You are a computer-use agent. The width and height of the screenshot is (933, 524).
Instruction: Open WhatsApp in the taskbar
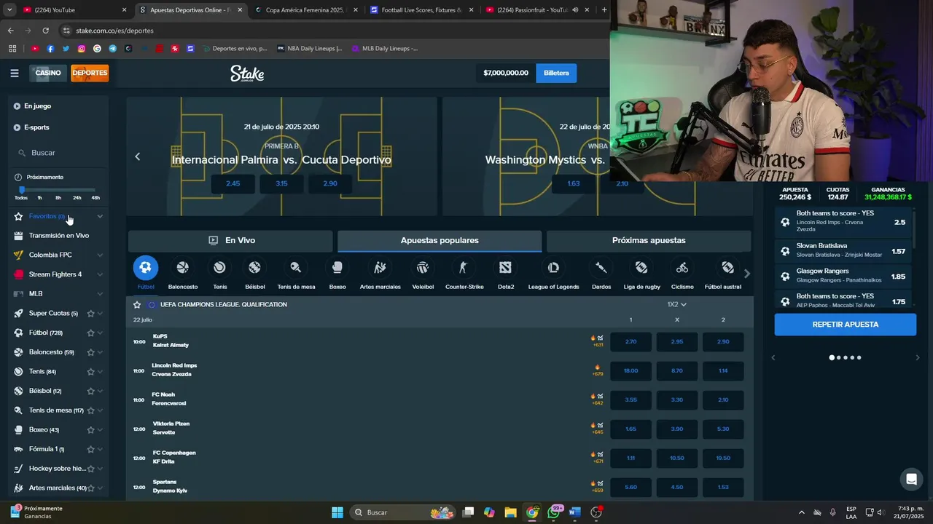coord(554,512)
